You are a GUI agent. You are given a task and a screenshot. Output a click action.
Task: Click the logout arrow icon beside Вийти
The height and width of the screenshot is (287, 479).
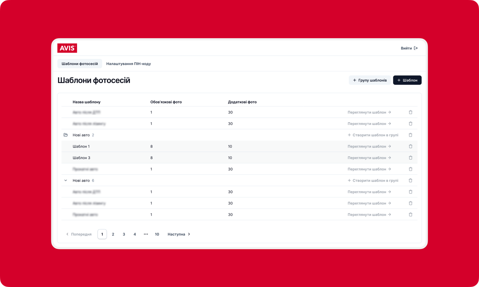click(x=416, y=48)
